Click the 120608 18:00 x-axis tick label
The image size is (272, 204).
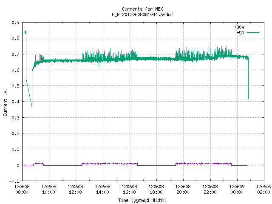click(156, 190)
